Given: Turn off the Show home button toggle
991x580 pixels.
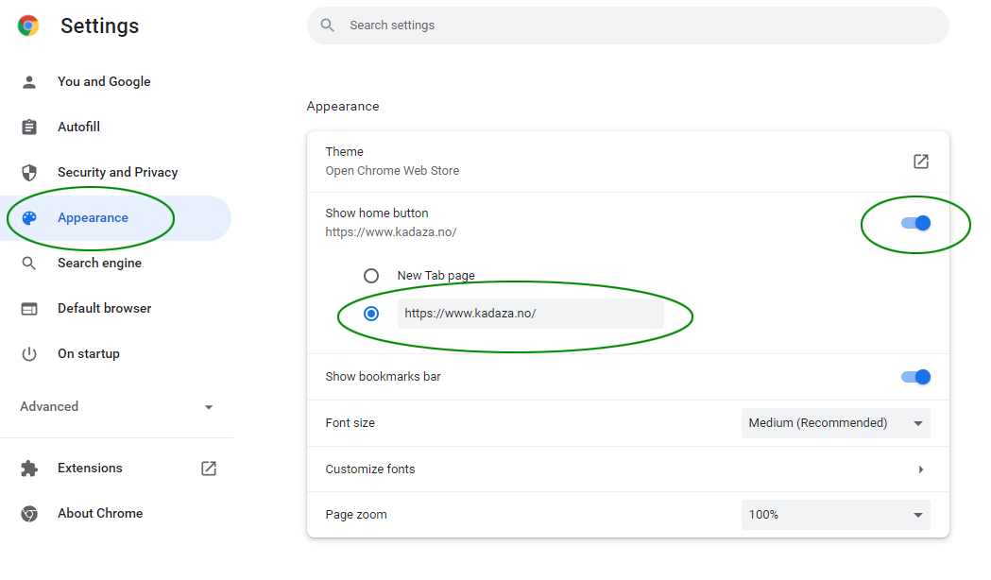Looking at the screenshot, I should 916,223.
